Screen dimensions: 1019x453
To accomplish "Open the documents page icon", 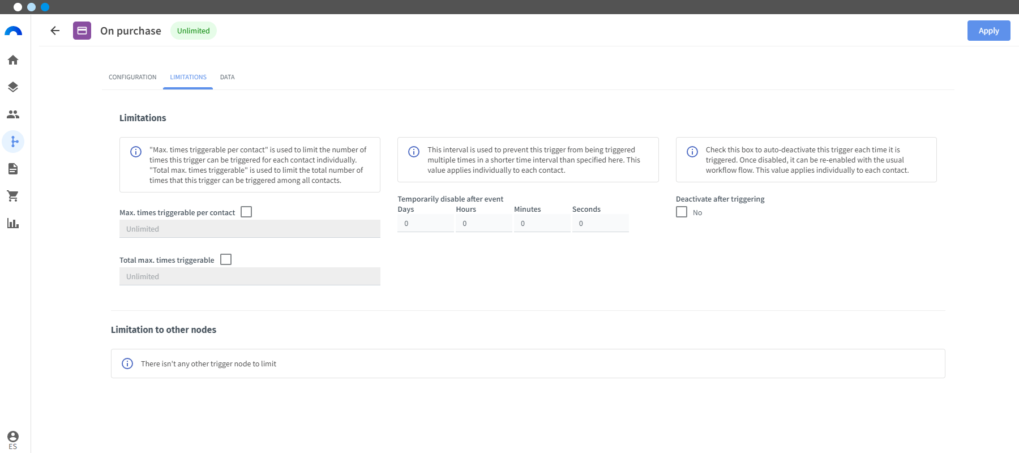I will (x=13, y=169).
